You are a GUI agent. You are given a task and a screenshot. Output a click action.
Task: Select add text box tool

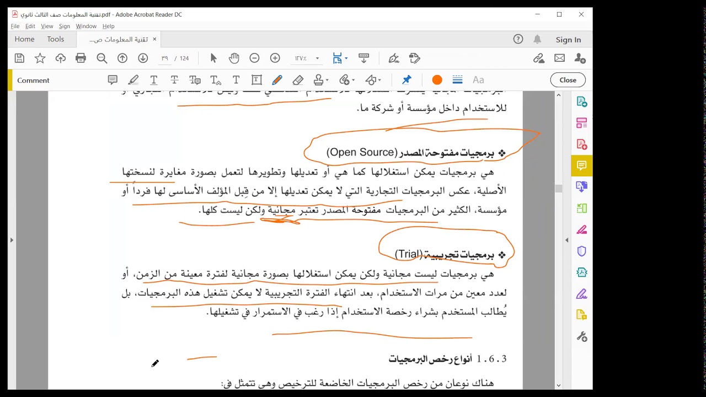(x=256, y=80)
